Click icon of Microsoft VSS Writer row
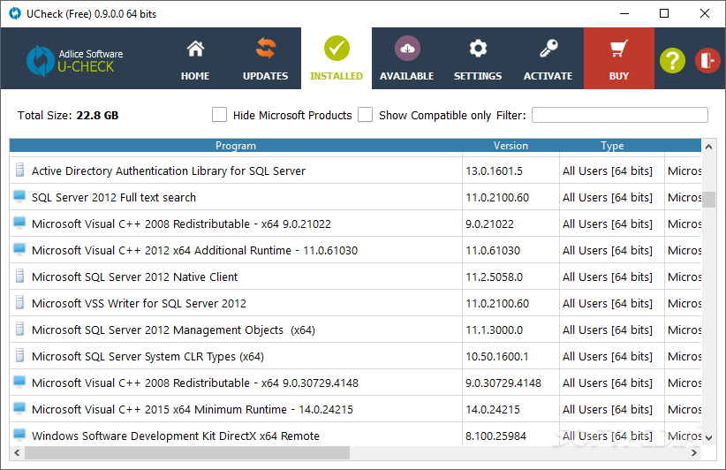The height and width of the screenshot is (470, 726). tap(19, 302)
